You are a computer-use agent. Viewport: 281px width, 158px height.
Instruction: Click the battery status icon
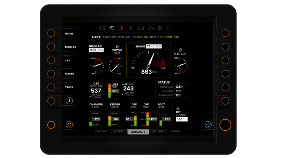(140, 28)
